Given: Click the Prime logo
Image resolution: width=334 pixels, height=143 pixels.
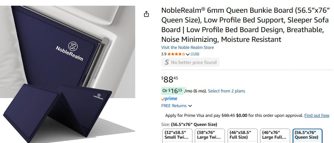Looking at the screenshot, I should 169,99.
